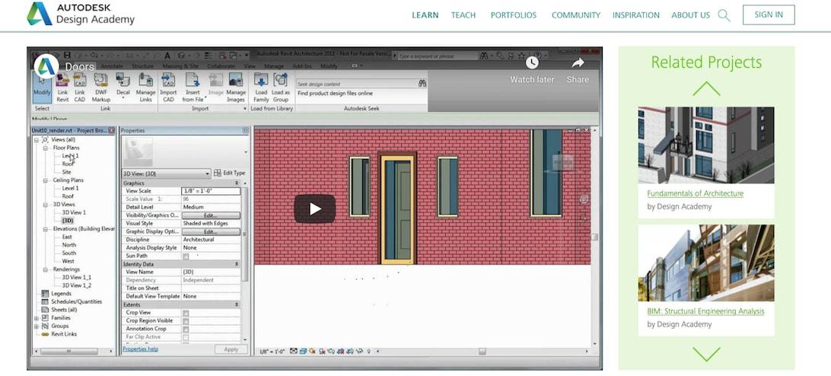831x376 pixels.
Task: Select the North elevation in browser
Action: (69, 245)
